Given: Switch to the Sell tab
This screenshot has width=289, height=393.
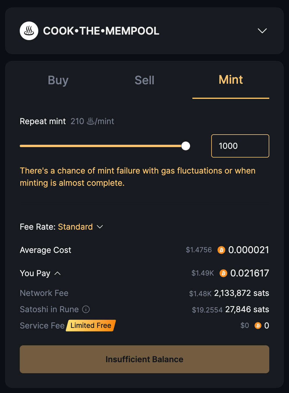Looking at the screenshot, I should tap(144, 80).
